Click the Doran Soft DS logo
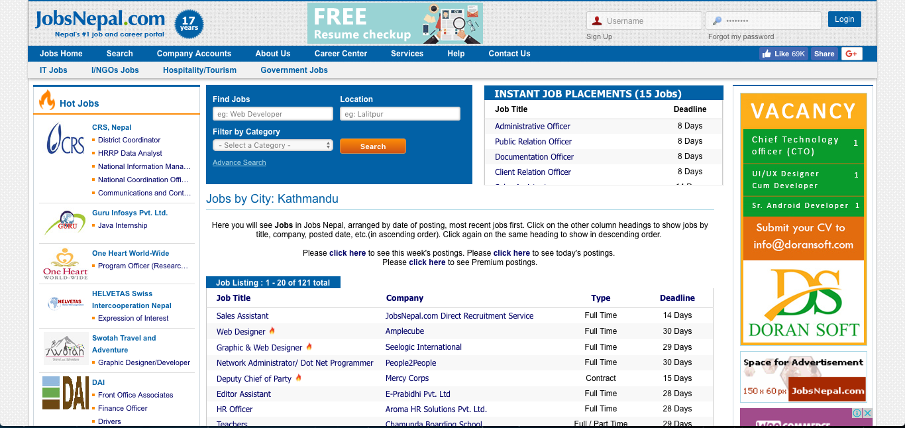The height and width of the screenshot is (428, 905). [x=803, y=303]
